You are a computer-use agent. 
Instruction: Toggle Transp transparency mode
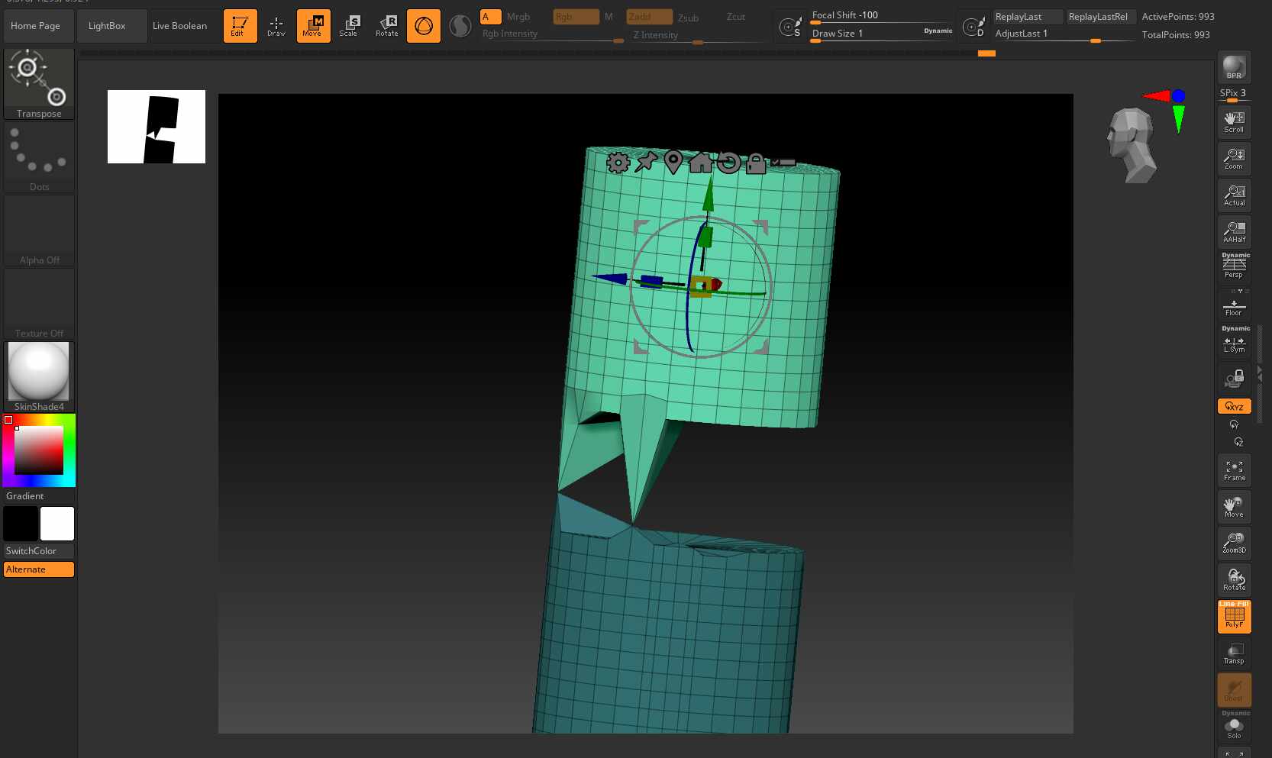point(1234,653)
